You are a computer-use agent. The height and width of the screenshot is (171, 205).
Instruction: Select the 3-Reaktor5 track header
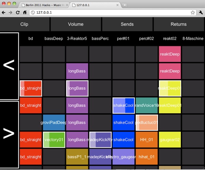77,39
